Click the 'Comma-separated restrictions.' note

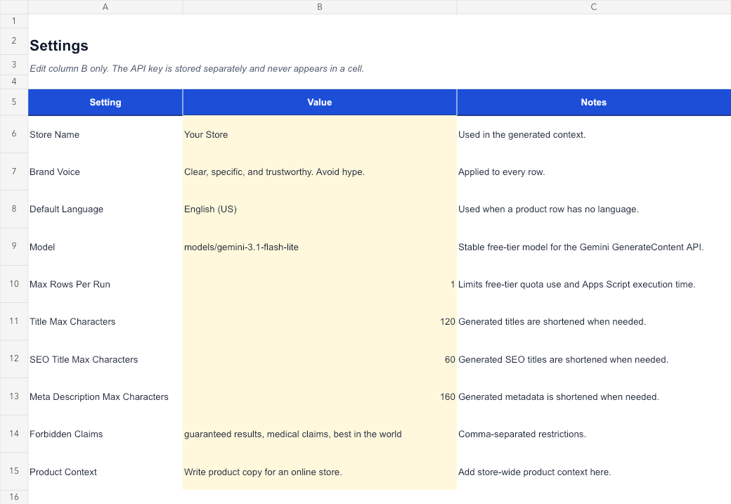click(x=522, y=434)
